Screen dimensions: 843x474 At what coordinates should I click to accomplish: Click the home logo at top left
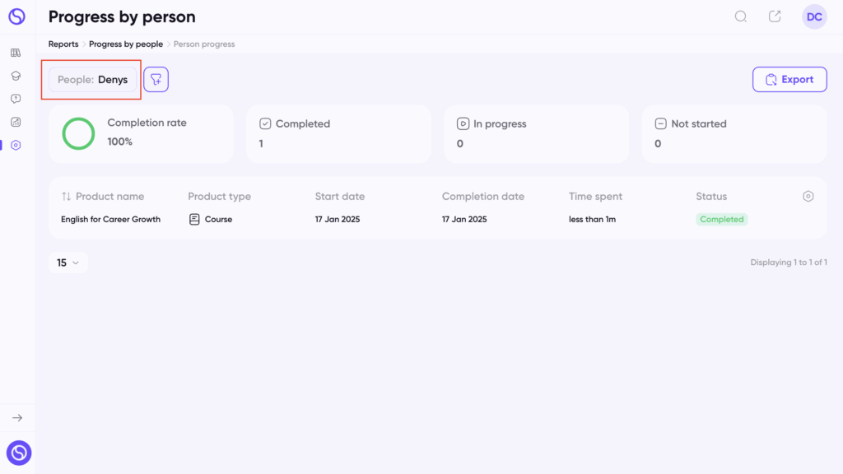click(x=16, y=16)
